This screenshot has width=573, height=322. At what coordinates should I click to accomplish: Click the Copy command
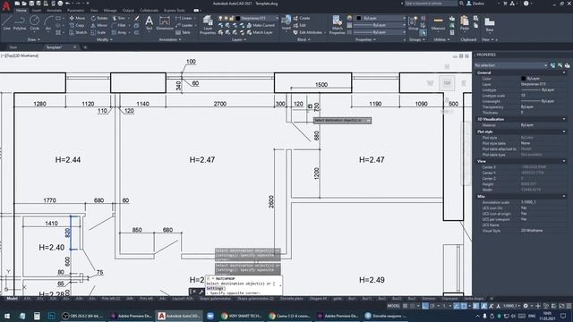[x=77, y=25]
